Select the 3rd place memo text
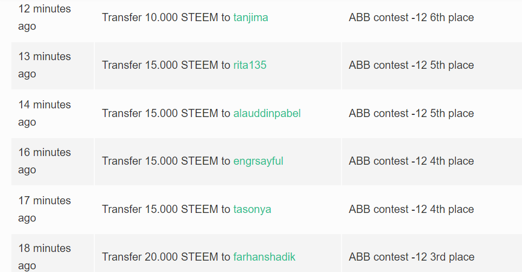The image size is (522, 272). coord(412,257)
